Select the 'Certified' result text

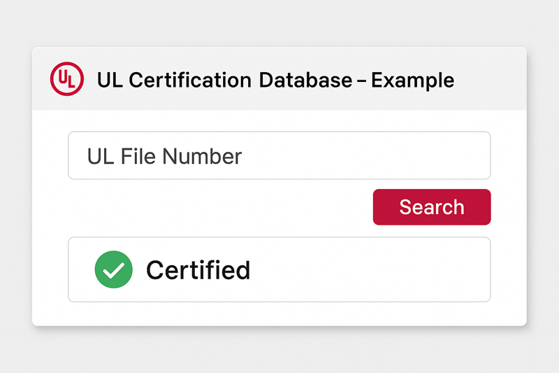click(198, 270)
